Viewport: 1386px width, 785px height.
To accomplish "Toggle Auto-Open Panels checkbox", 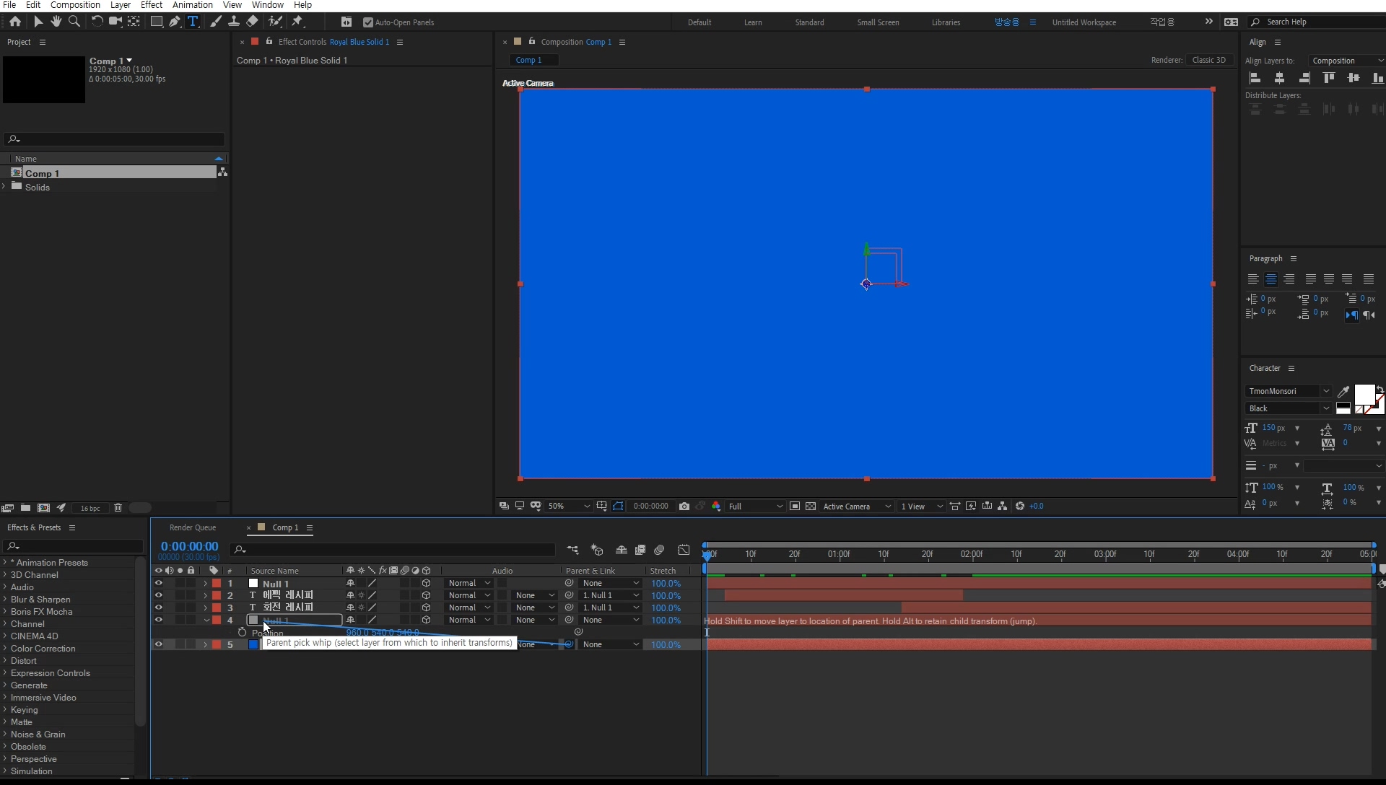I will pyautogui.click(x=368, y=22).
